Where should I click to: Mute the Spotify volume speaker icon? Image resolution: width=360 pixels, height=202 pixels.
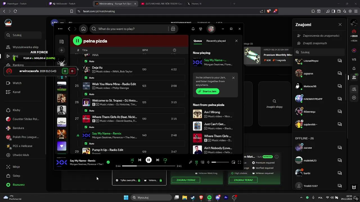pyautogui.click(x=208, y=162)
